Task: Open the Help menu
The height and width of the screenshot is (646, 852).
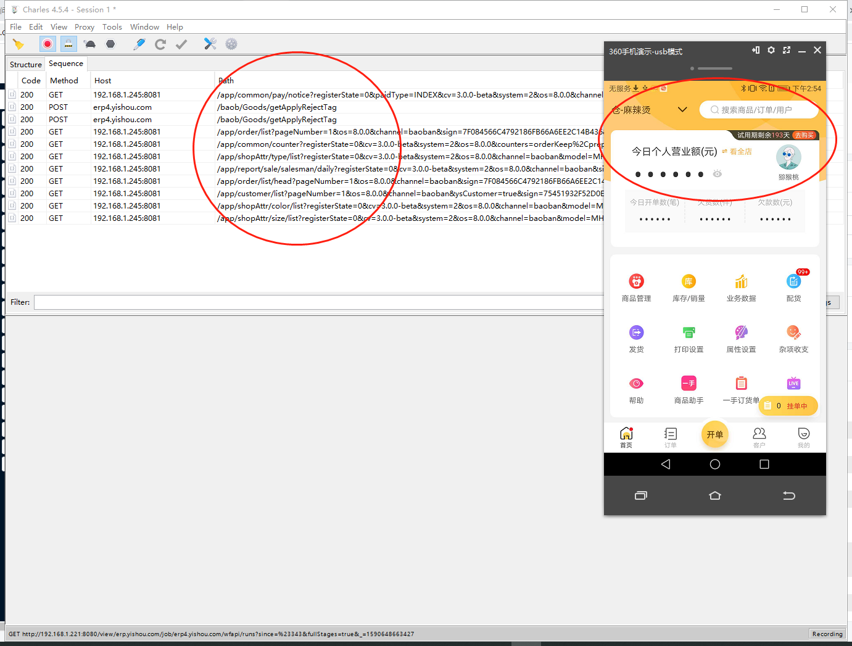Action: coord(175,27)
